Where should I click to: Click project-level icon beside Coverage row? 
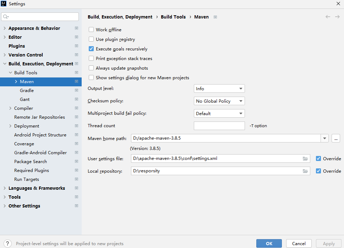pos(76,144)
